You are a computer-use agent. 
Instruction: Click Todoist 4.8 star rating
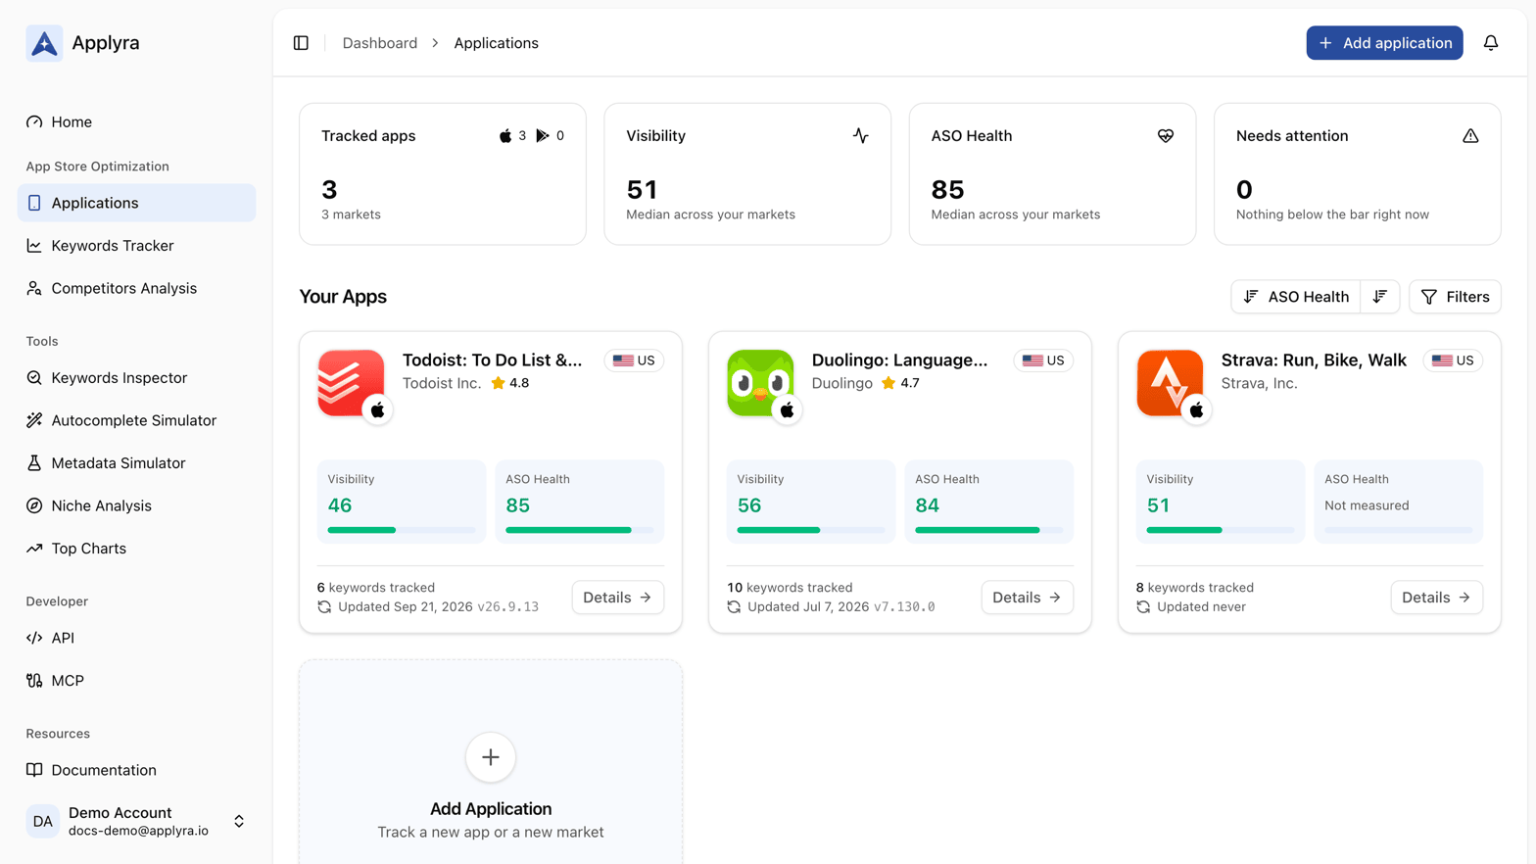pyautogui.click(x=509, y=383)
